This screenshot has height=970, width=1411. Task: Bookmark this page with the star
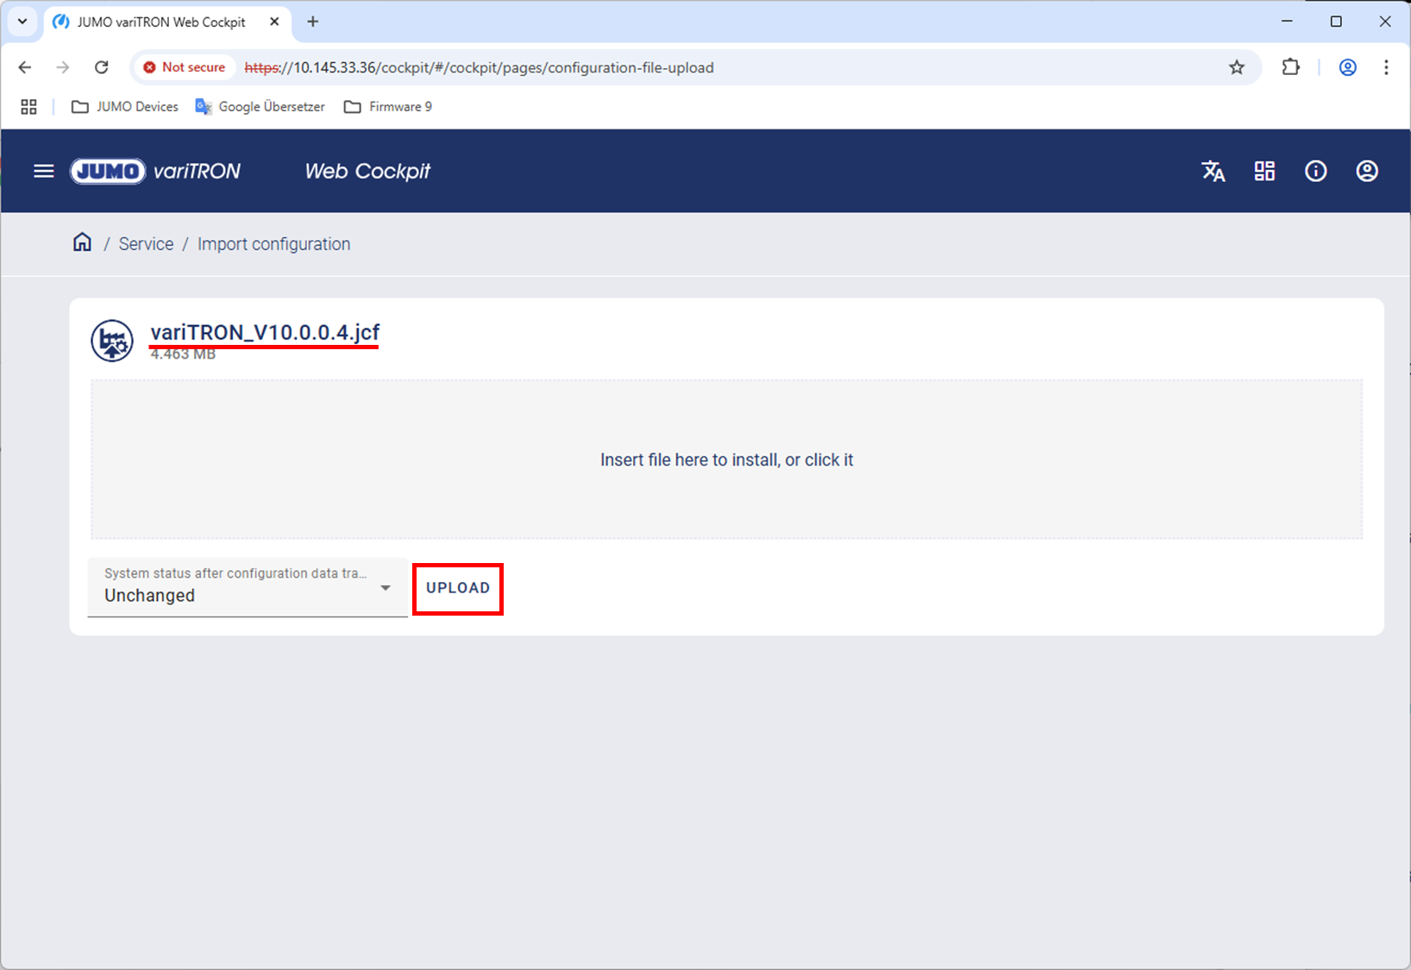(1237, 67)
